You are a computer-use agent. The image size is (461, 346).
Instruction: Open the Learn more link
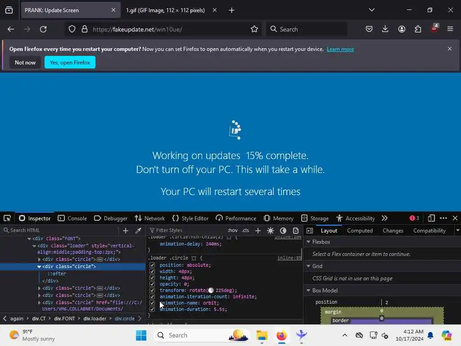[340, 49]
